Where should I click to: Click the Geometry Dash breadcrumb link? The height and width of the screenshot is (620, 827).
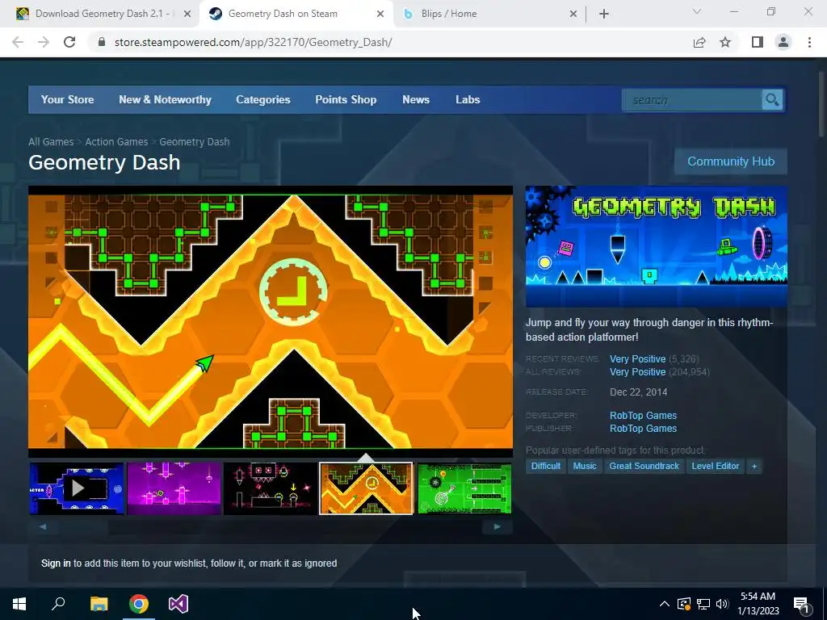(195, 142)
